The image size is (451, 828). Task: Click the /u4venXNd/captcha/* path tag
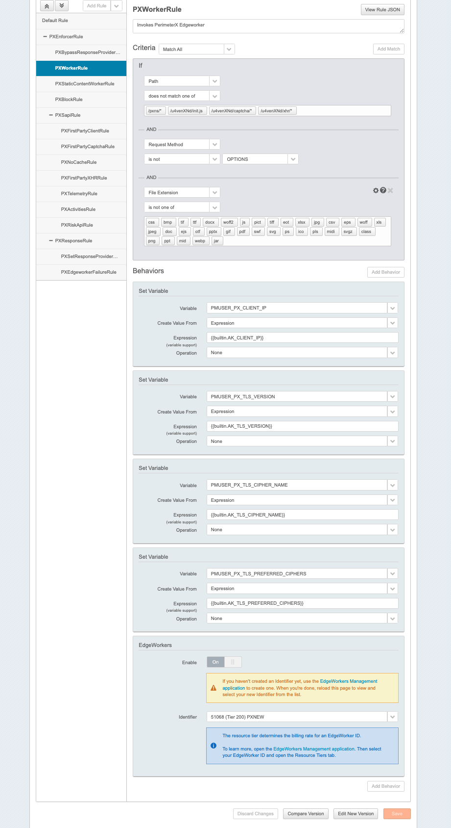[x=233, y=111]
